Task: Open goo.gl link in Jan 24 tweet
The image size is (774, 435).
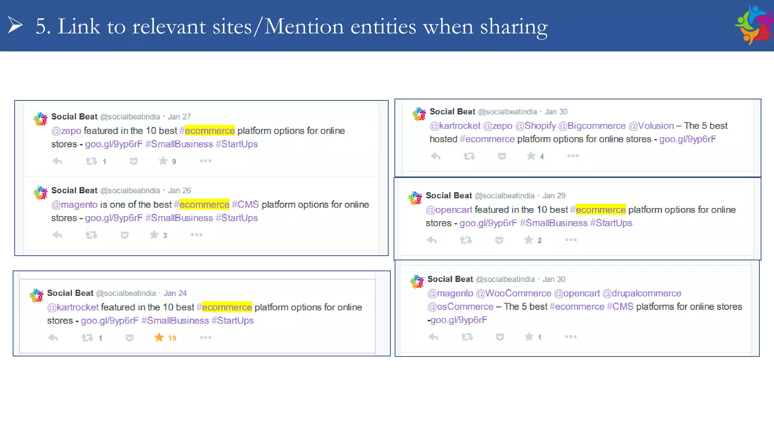Action: click(110, 321)
